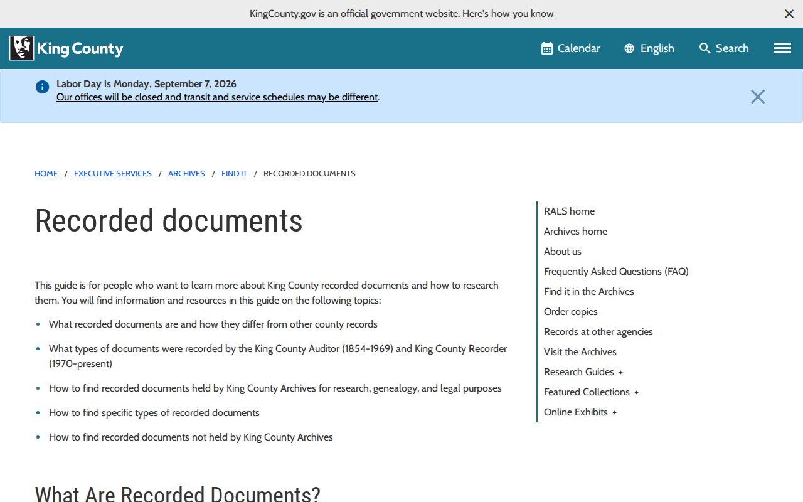Open Records at other agencies
Image resolution: width=803 pixels, height=502 pixels.
(x=598, y=332)
